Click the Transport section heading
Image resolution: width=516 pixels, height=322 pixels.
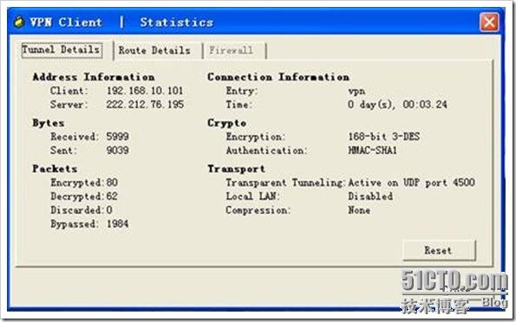(236, 169)
